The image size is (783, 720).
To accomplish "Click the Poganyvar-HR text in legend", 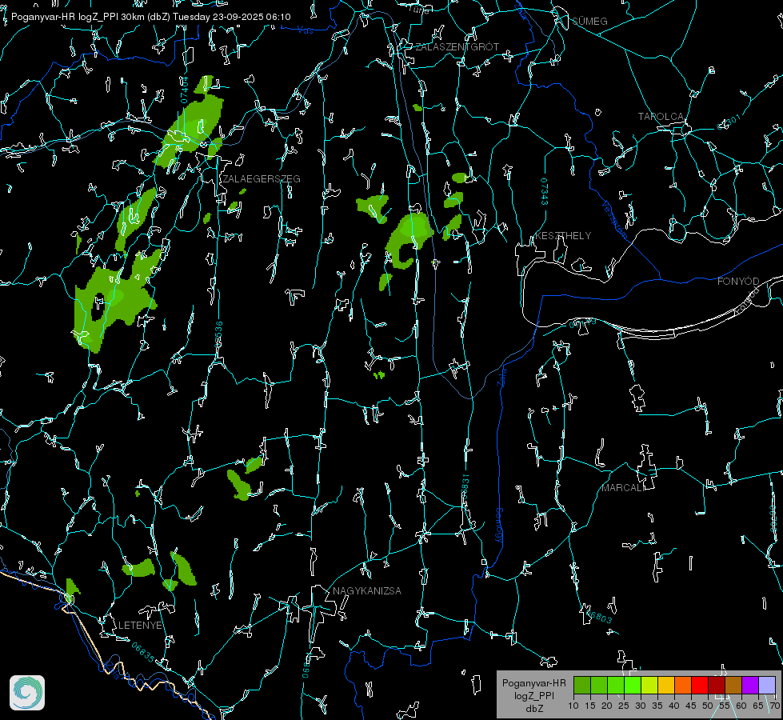I will coord(533,683).
